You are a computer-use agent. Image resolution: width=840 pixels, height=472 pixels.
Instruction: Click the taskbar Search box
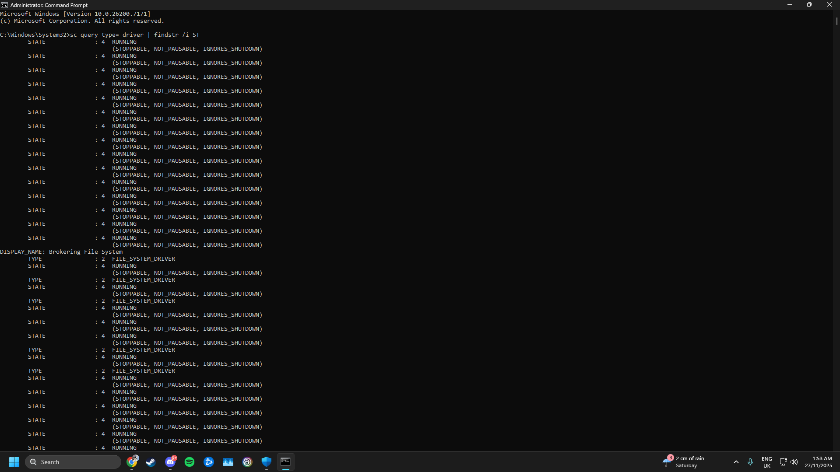(x=73, y=462)
